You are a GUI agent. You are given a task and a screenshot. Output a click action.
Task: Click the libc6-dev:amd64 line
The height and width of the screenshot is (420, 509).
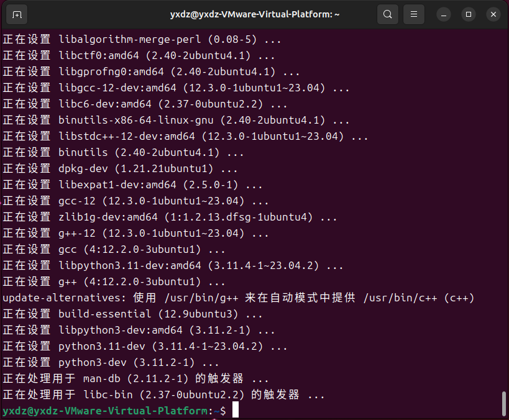pos(145,104)
